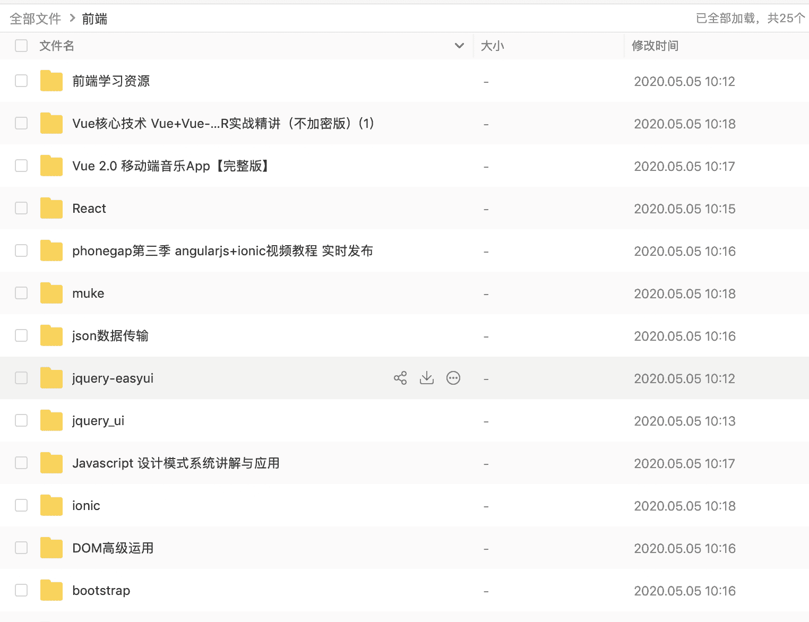Sort by the 大小 column header
Viewport: 809px width, 622px height.
[x=493, y=46]
